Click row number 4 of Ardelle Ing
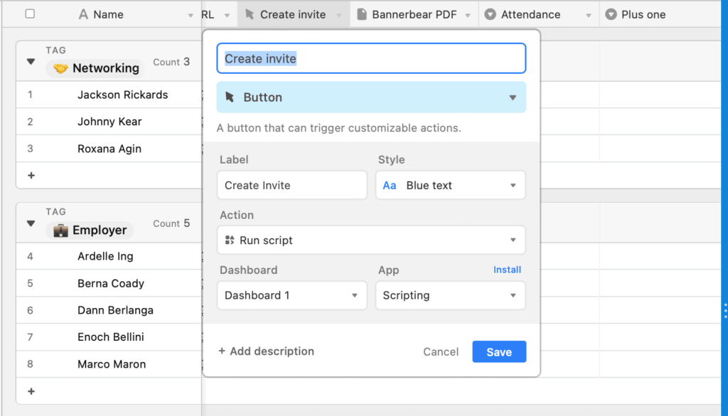 coord(30,256)
